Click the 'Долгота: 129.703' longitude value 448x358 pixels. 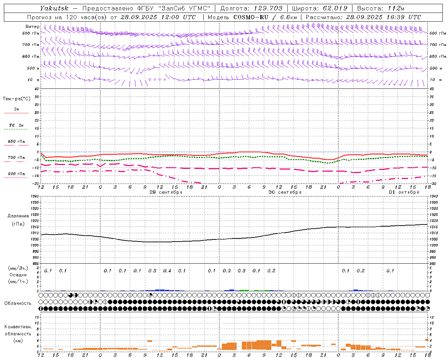pyautogui.click(x=251, y=8)
